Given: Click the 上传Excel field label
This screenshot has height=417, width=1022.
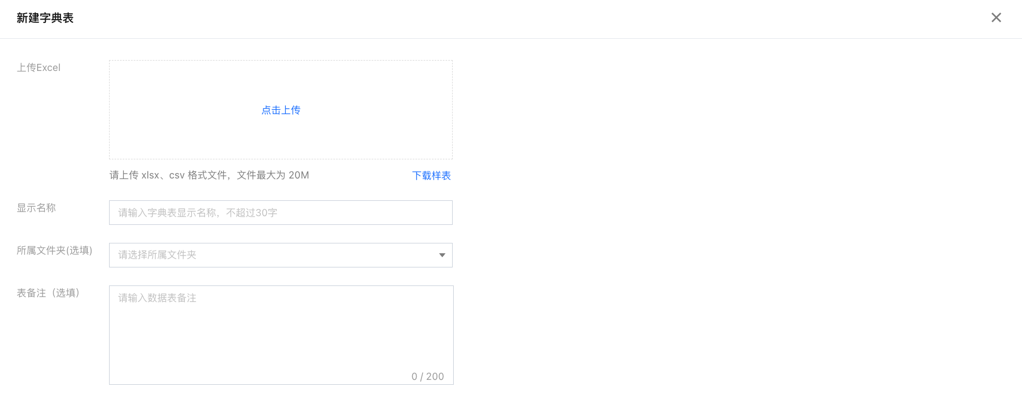Looking at the screenshot, I should coord(39,68).
